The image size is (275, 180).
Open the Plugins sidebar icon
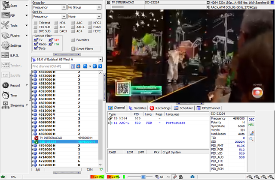pyautogui.click(x=6, y=35)
